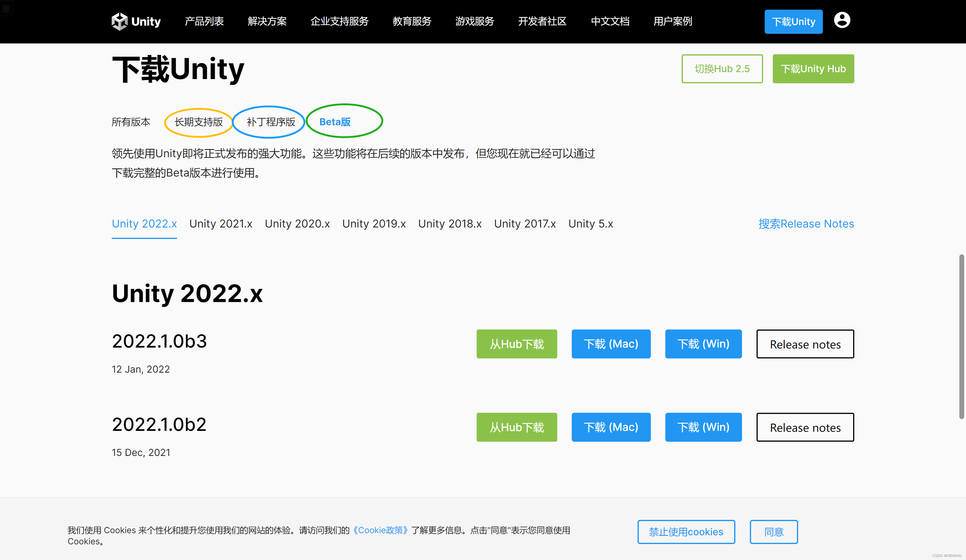Open the 解决方案 menu
Viewport: 966px width, 560px height.
pyautogui.click(x=267, y=21)
